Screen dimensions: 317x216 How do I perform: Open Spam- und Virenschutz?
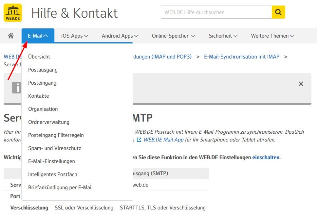coord(55,148)
